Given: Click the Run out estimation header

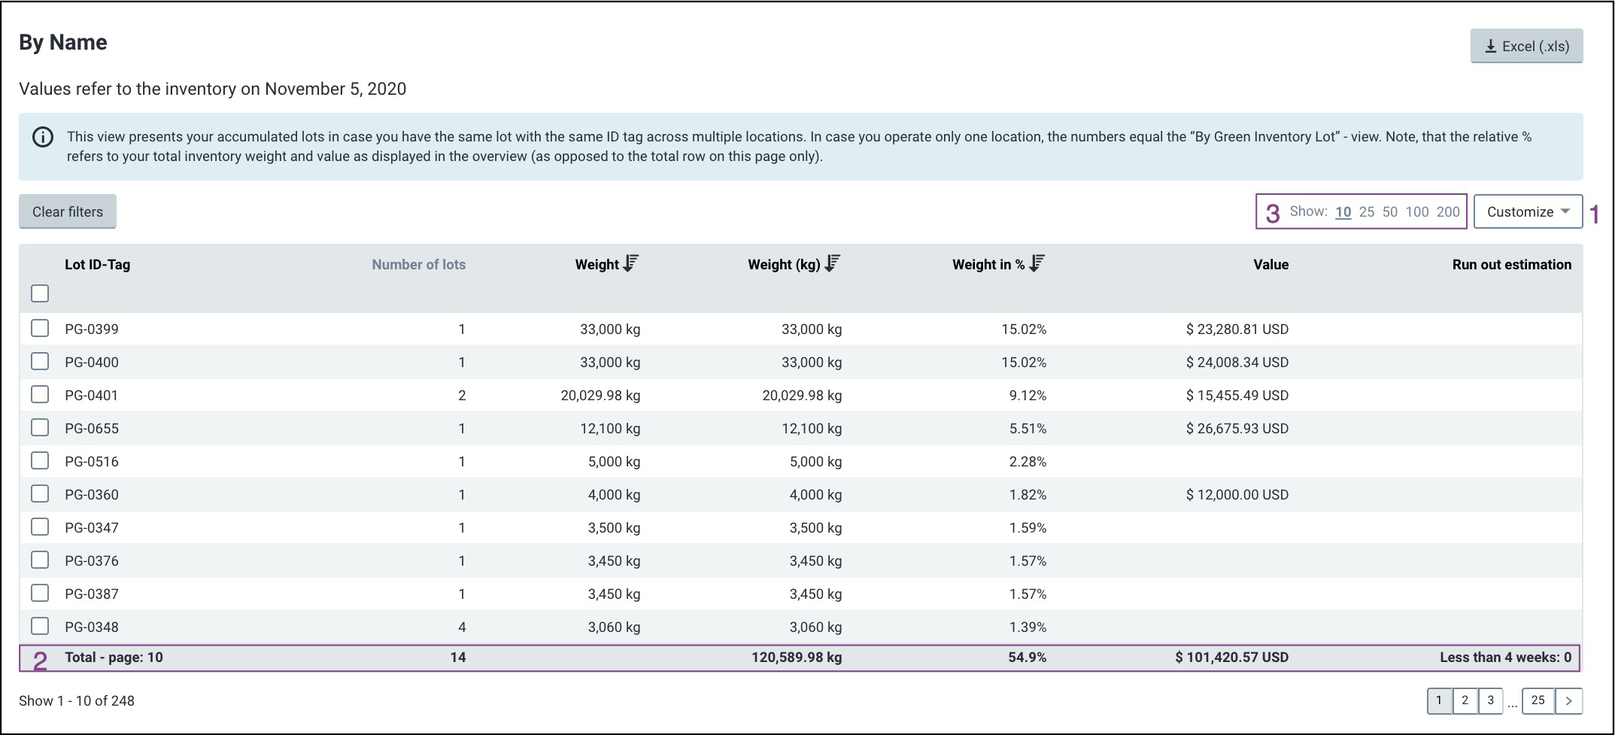Looking at the screenshot, I should pos(1512,265).
